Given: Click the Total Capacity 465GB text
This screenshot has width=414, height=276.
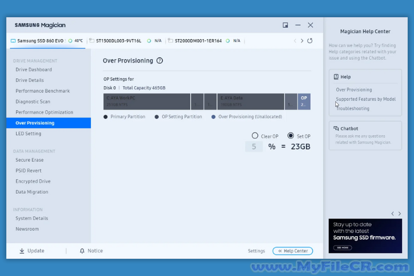Looking at the screenshot, I should tap(144, 88).
